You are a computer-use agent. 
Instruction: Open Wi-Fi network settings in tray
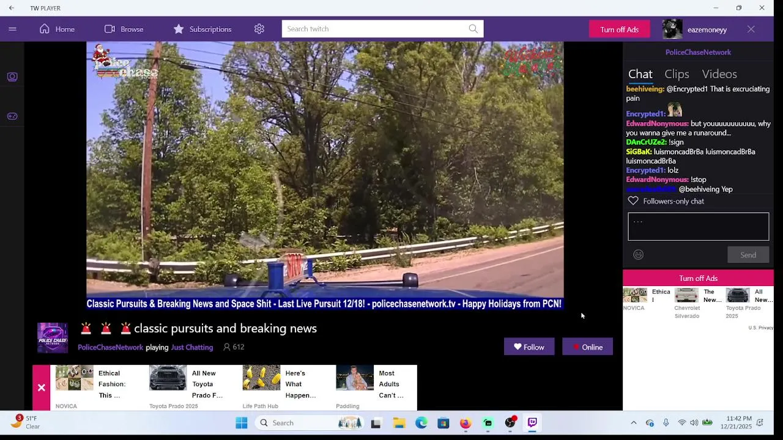(681, 423)
